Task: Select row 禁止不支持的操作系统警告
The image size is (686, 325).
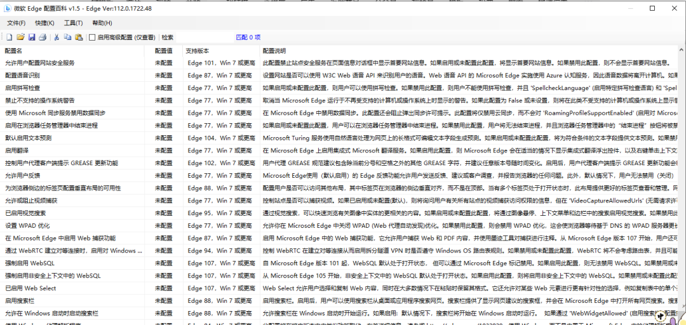Action: pyautogui.click(x=340, y=100)
